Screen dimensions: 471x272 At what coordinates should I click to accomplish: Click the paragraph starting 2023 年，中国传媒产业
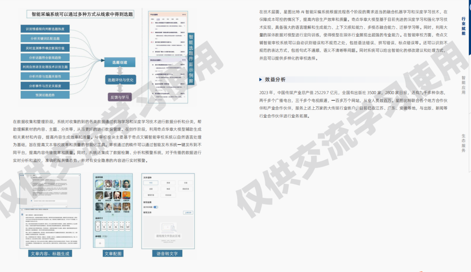point(354,104)
